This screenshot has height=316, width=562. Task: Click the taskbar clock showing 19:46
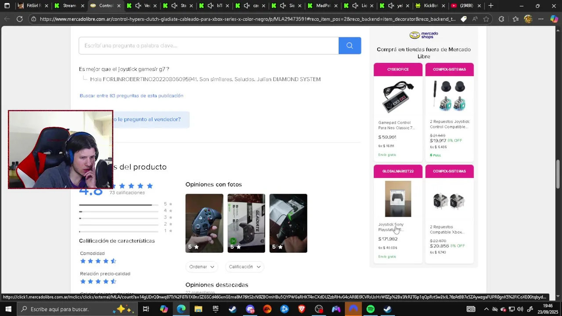[x=548, y=309]
